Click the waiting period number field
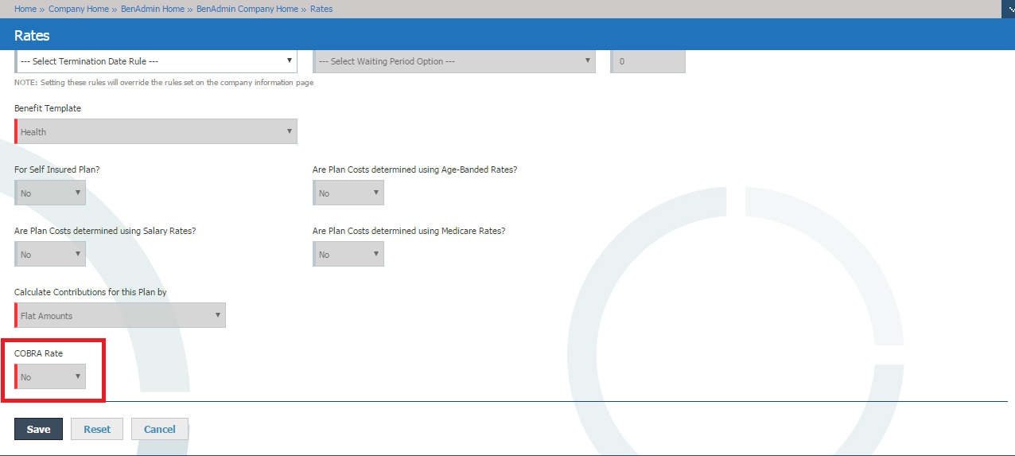The width and height of the screenshot is (1015, 456). coord(648,61)
